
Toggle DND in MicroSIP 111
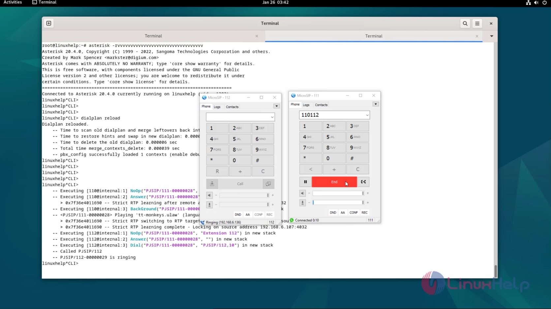(x=333, y=213)
